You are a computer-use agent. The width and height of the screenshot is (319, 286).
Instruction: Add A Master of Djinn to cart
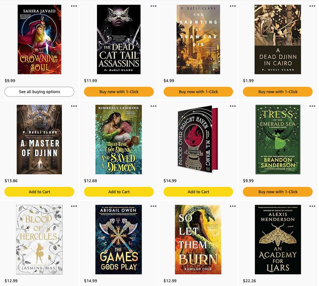(39, 192)
